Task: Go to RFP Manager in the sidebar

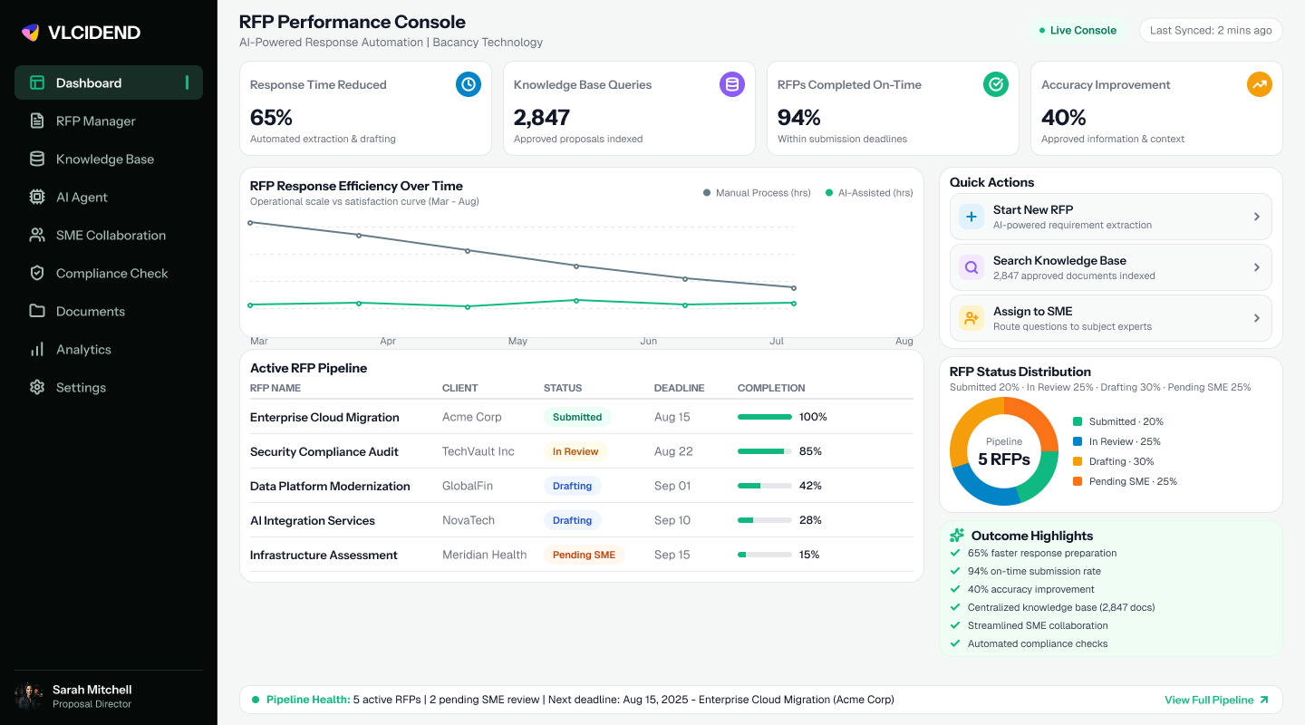Action: coord(109,121)
